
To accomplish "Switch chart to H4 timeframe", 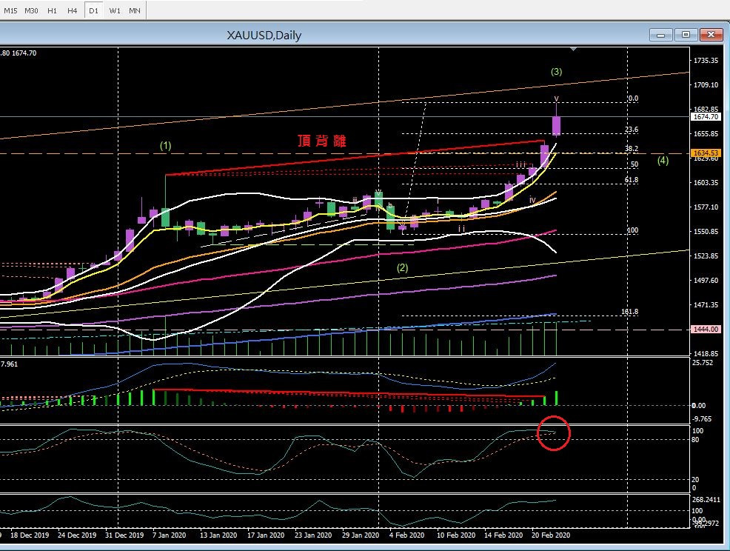I will tap(72, 10).
